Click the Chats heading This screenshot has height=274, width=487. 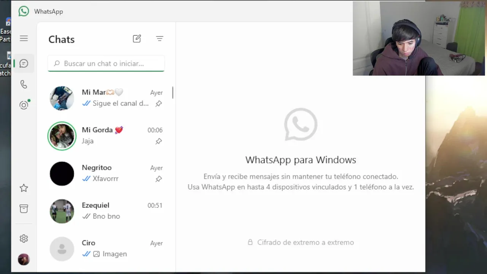coord(62,40)
